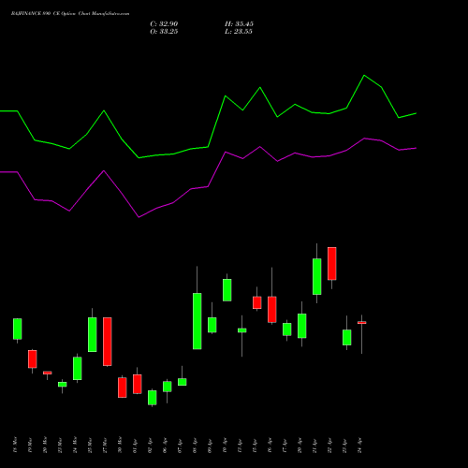Click the 19 Mar date label

[x=30, y=445]
